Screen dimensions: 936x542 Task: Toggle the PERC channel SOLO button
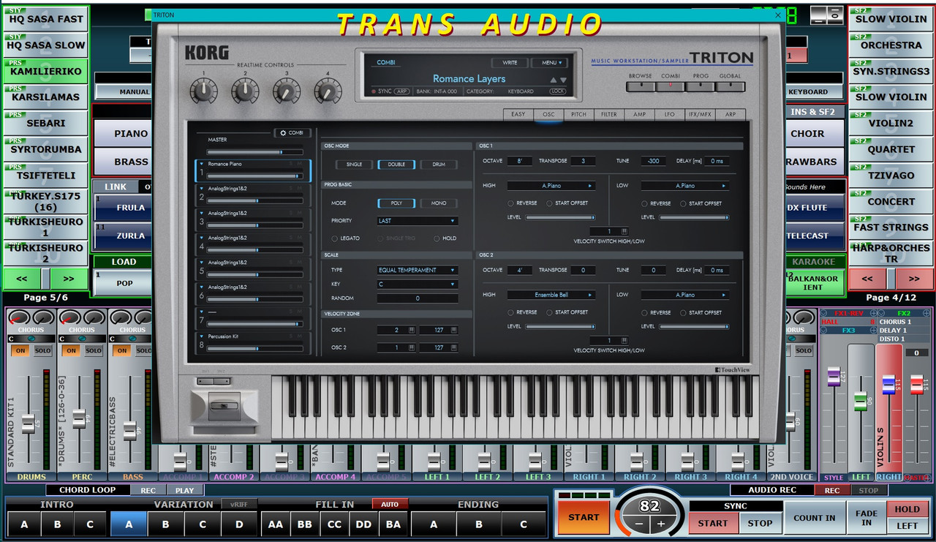click(94, 350)
